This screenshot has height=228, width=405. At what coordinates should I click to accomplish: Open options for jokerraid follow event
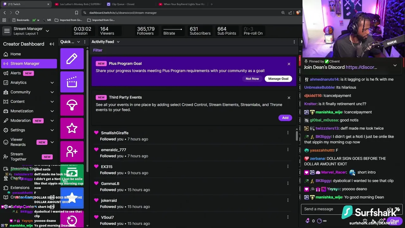tap(288, 200)
